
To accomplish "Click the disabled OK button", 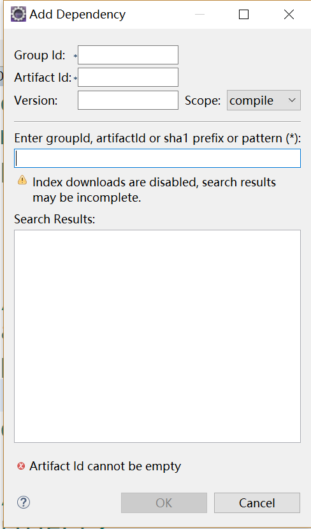I will 164,503.
